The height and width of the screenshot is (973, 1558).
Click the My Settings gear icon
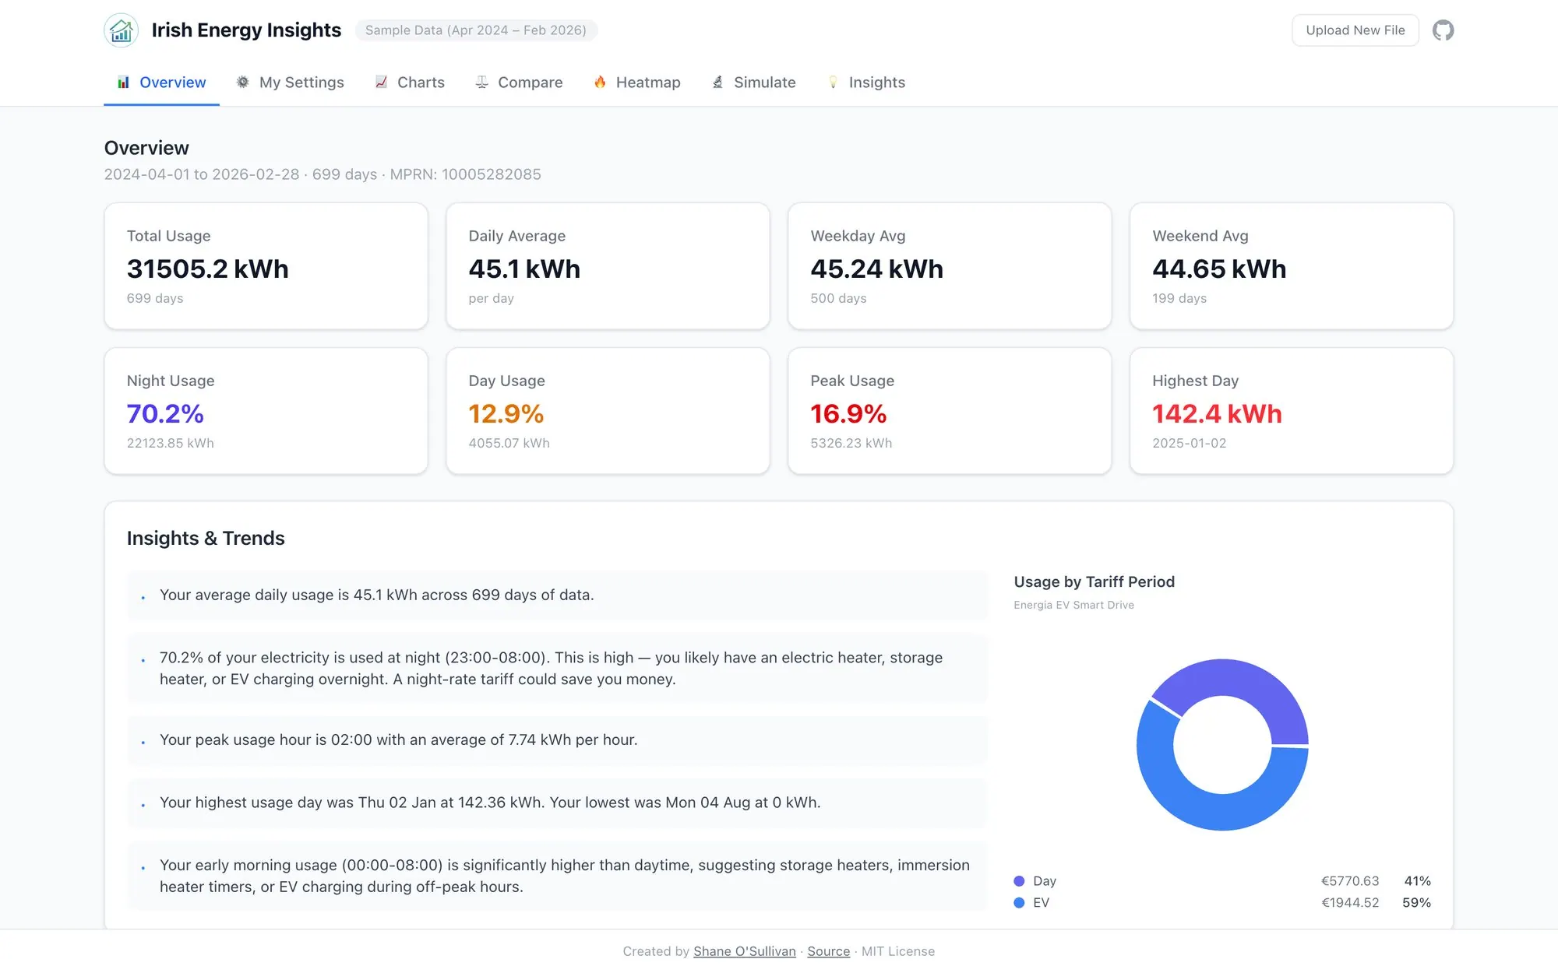pyautogui.click(x=243, y=82)
